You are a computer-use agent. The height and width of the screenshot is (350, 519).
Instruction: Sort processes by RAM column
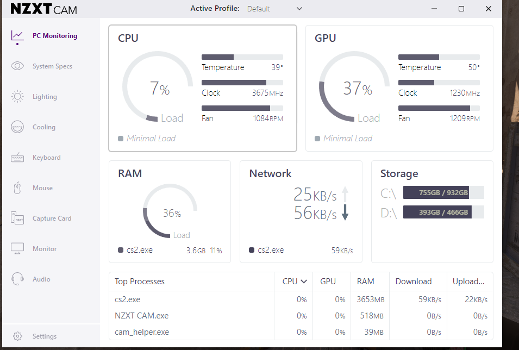365,282
